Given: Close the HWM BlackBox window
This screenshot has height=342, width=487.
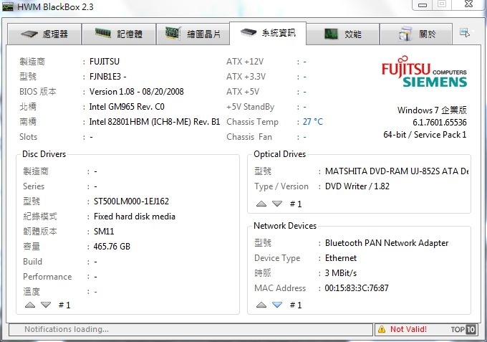Looking at the screenshot, I should [x=468, y=4].
